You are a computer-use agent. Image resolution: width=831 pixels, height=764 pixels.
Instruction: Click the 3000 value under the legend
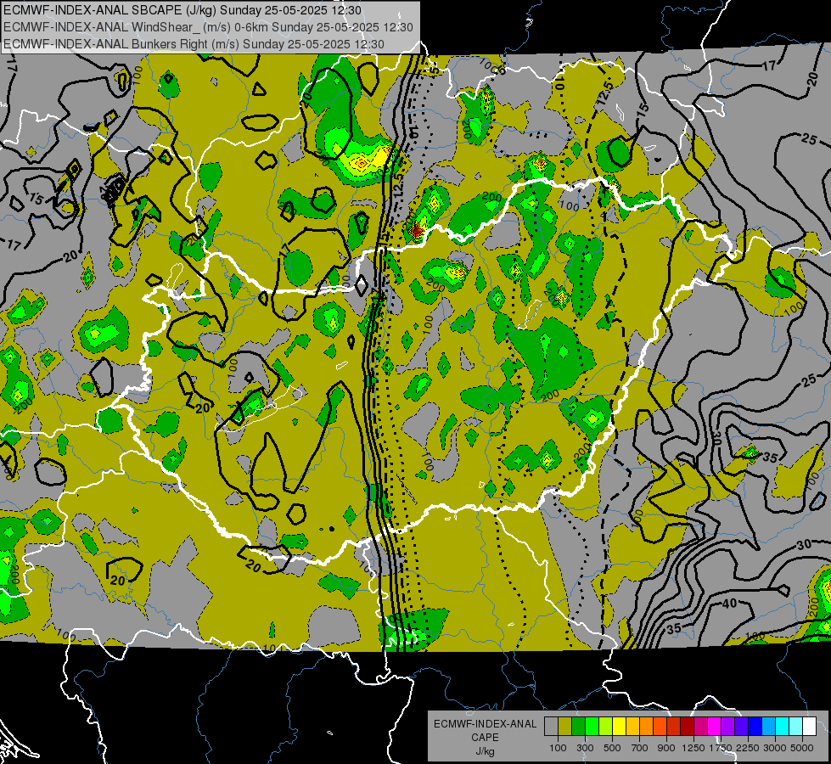click(x=775, y=748)
